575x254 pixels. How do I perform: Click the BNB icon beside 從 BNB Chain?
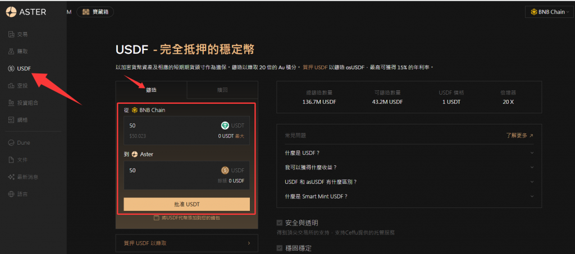tap(135, 110)
